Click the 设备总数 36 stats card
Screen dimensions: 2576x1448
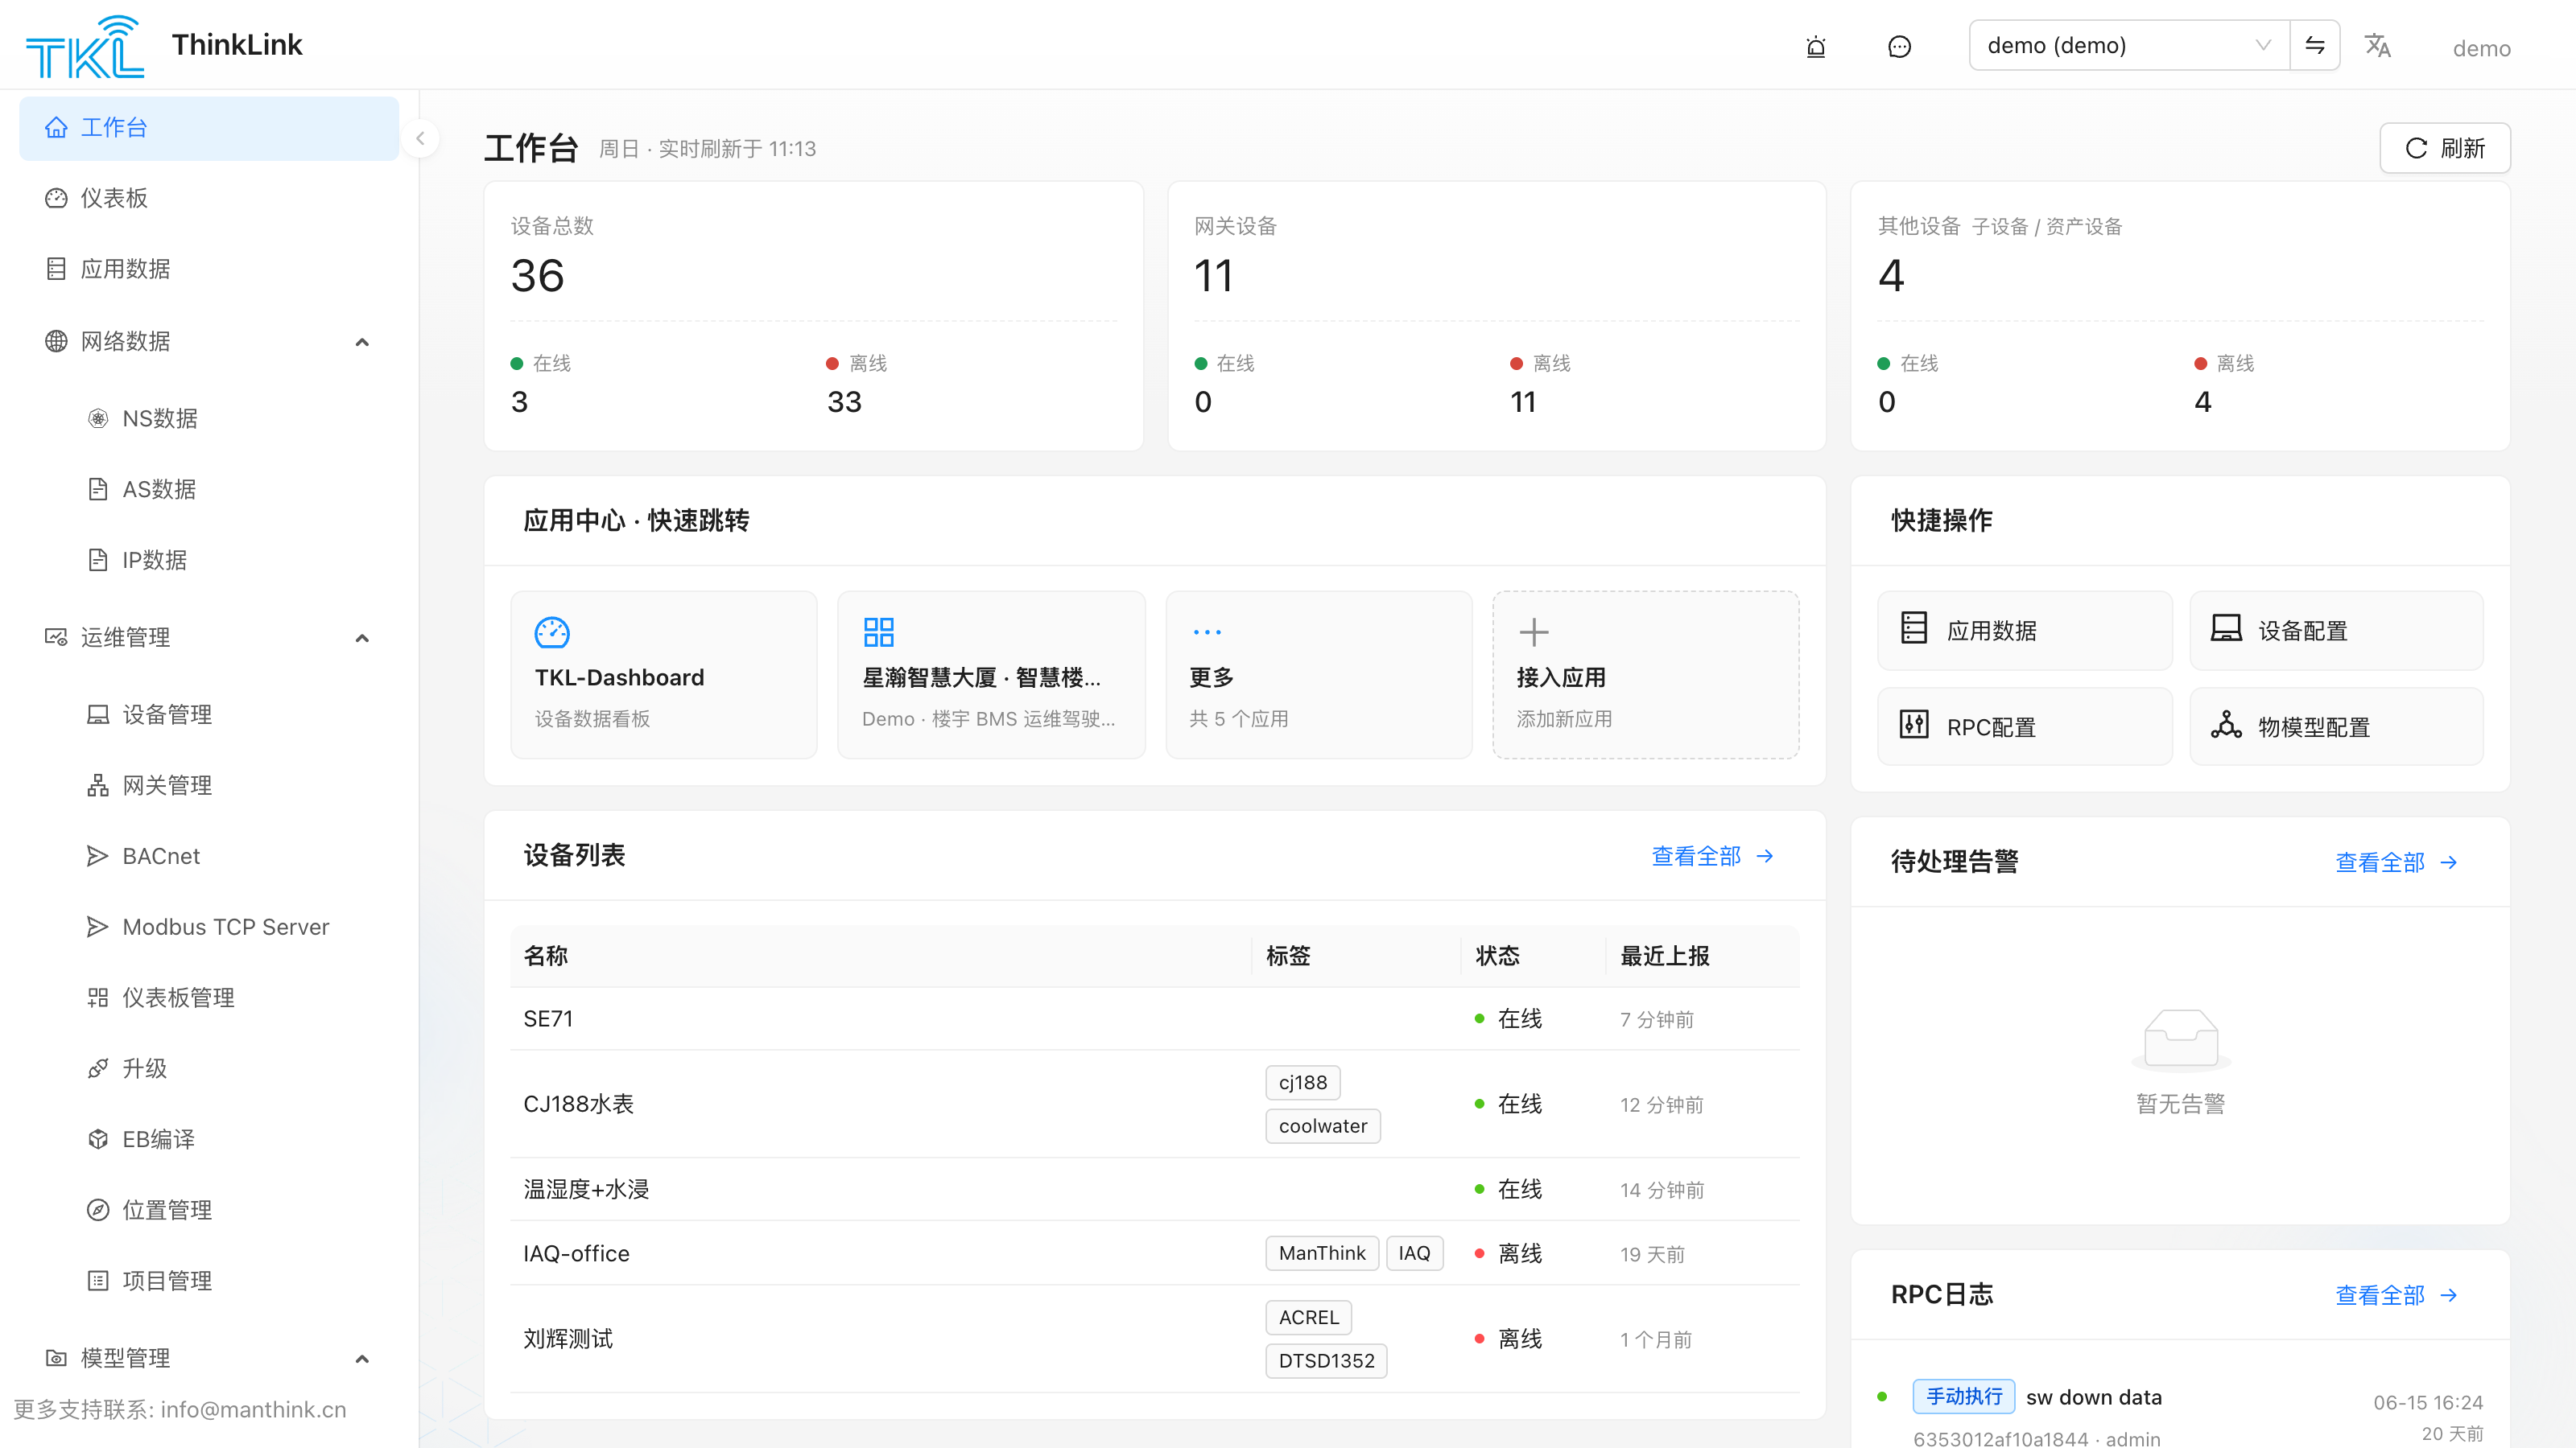click(814, 316)
